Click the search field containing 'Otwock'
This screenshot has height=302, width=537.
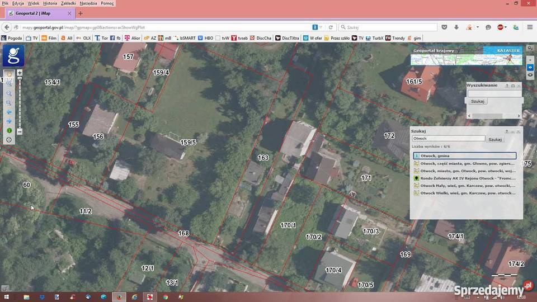[448, 138]
